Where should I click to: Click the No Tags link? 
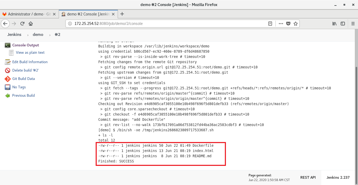click(x=19, y=87)
